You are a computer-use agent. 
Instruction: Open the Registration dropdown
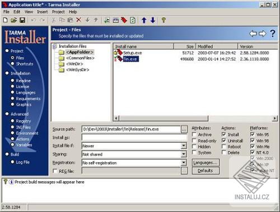[x=184, y=163]
